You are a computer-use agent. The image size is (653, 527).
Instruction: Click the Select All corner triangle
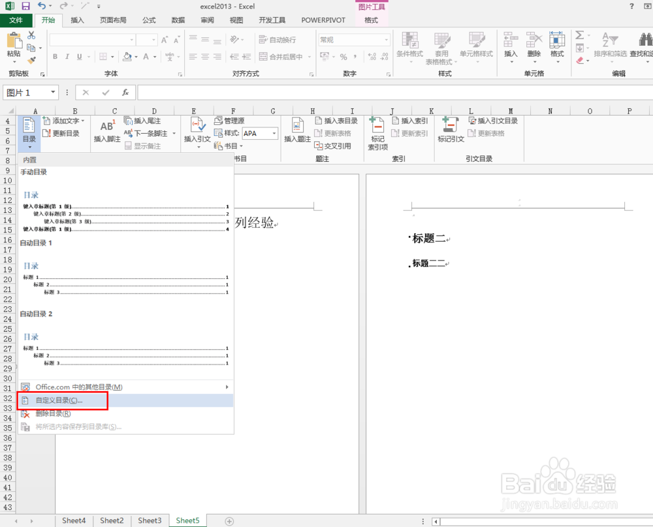(x=10, y=111)
